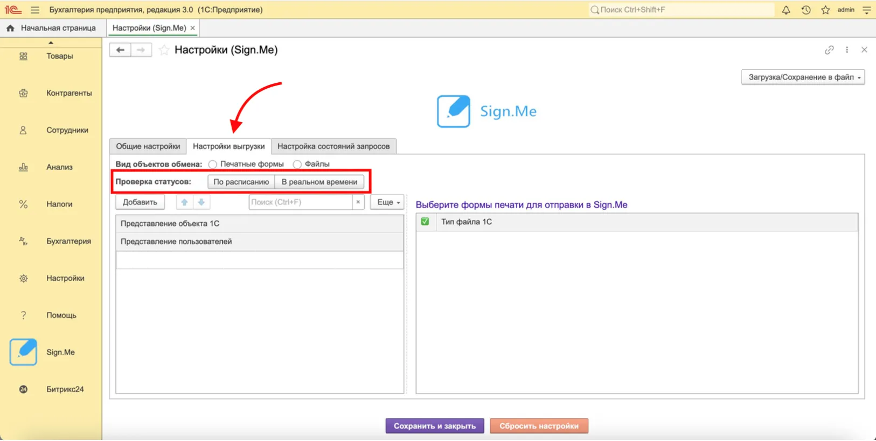Viewport: 876px width, 441px height.
Task: Expand Загрузка/Сохранение в файл dropdown
Action: pos(803,77)
